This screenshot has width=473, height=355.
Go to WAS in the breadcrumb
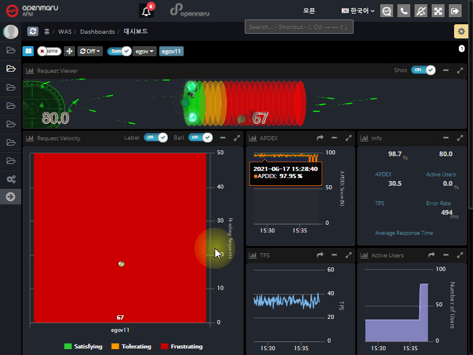[64, 31]
